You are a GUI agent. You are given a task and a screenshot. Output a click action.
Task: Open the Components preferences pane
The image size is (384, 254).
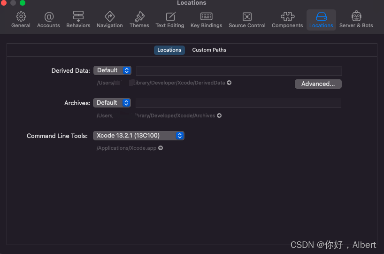pyautogui.click(x=287, y=20)
